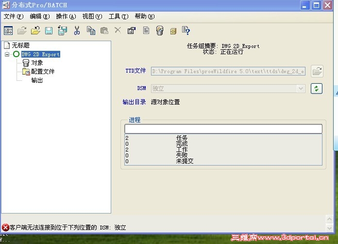
Task: Click the help question mark icon
Action: tap(186, 30)
